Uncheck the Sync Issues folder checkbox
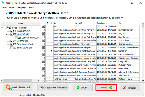145x97 pixels. [x=12, y=48]
